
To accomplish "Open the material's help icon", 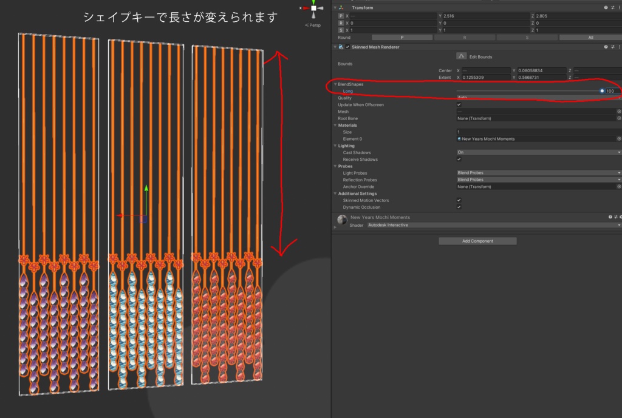I will coord(610,217).
